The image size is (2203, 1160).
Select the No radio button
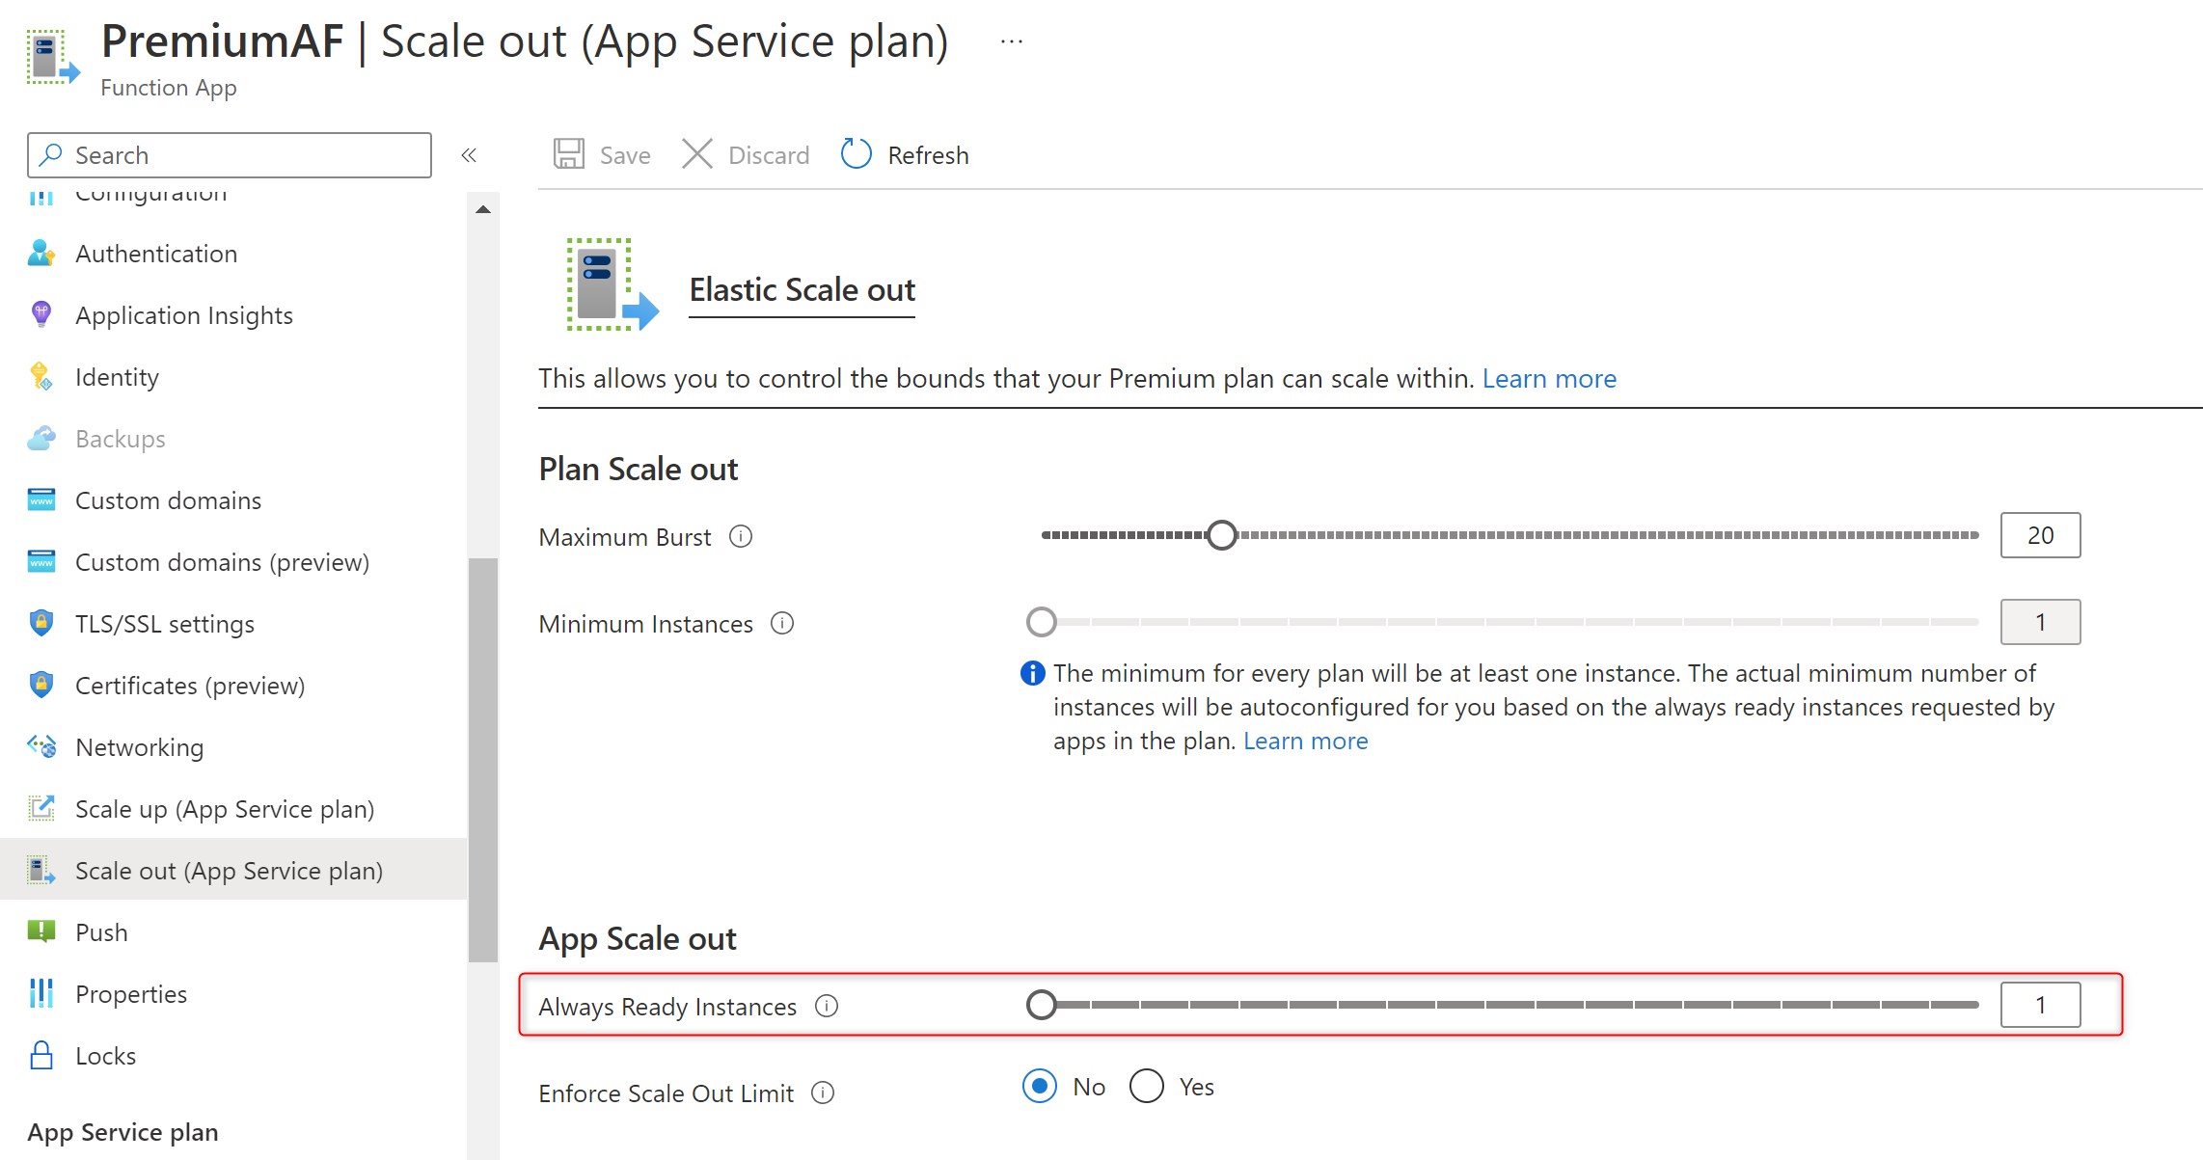click(x=1040, y=1086)
